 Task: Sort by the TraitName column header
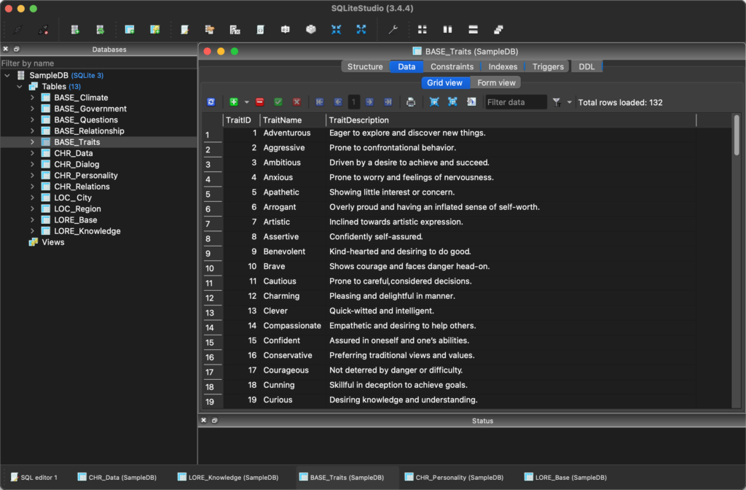293,120
